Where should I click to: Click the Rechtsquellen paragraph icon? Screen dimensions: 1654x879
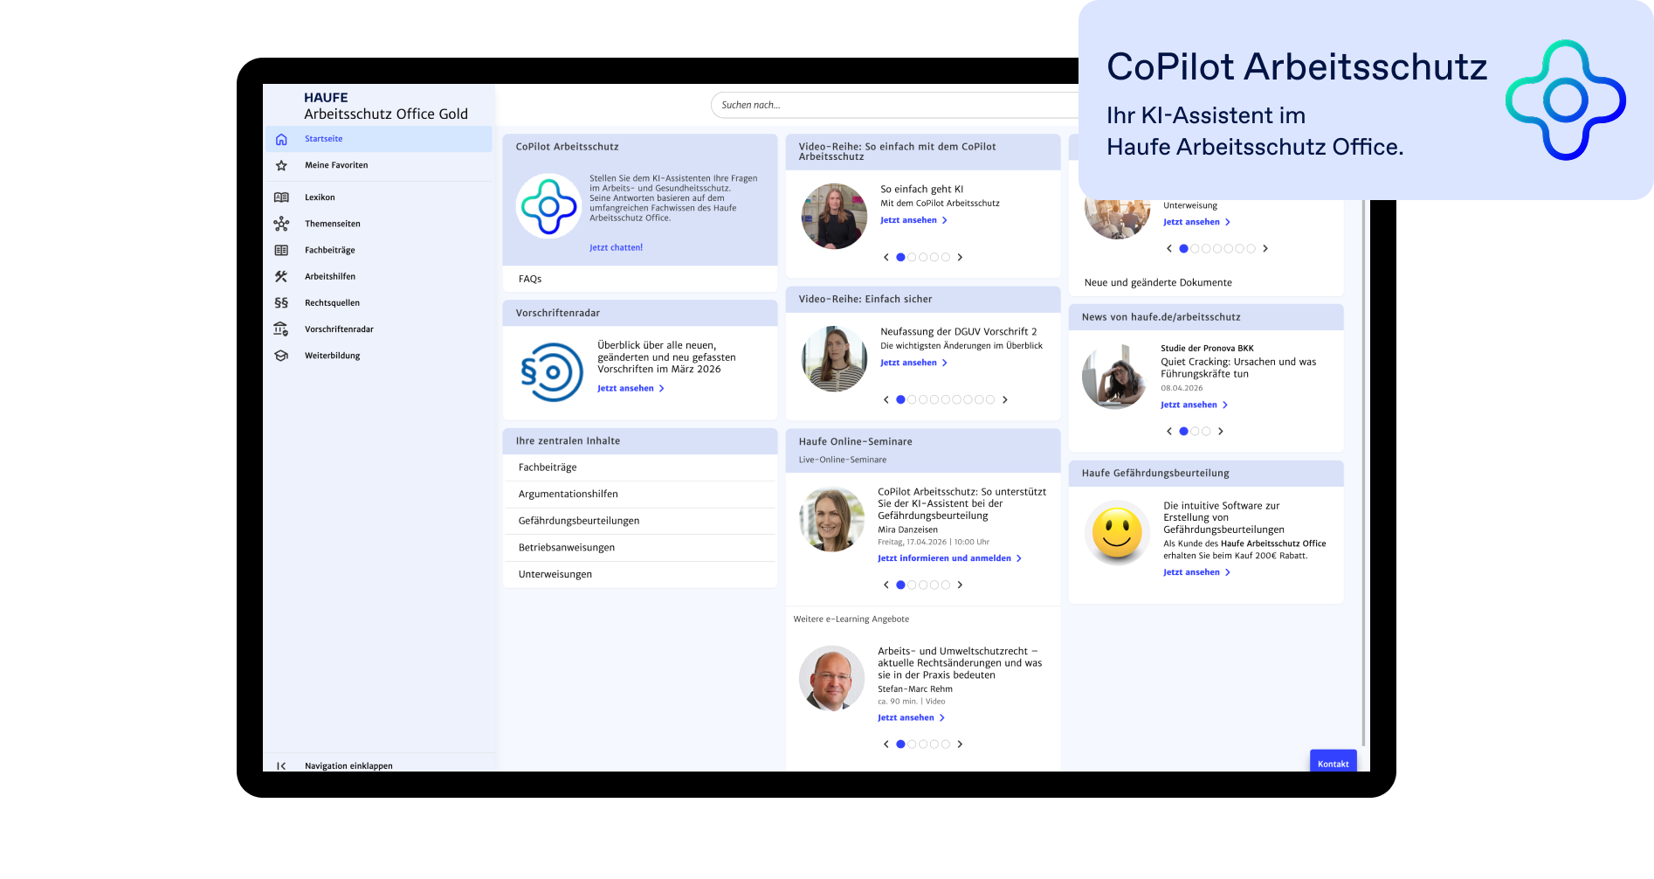[281, 303]
